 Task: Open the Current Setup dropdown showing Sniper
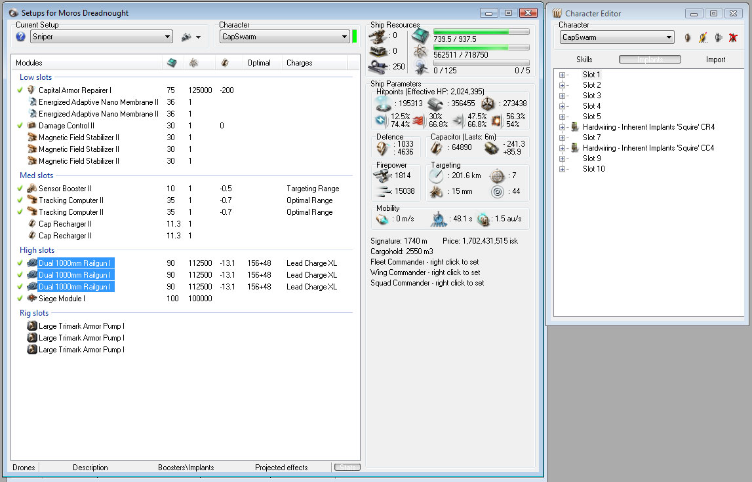(101, 37)
